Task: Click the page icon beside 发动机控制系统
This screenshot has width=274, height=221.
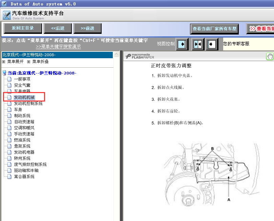Action: [9, 104]
